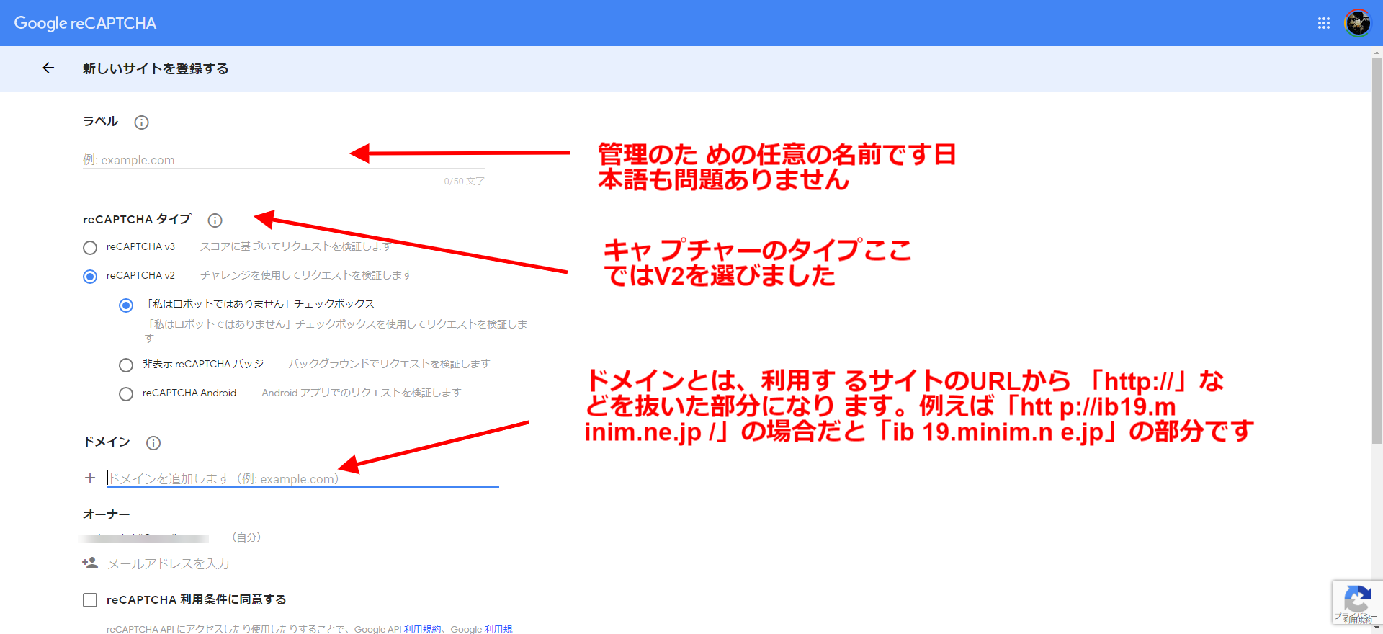Focus the ドメインを追加します input field
This screenshot has width=1383, height=634.
[x=303, y=479]
